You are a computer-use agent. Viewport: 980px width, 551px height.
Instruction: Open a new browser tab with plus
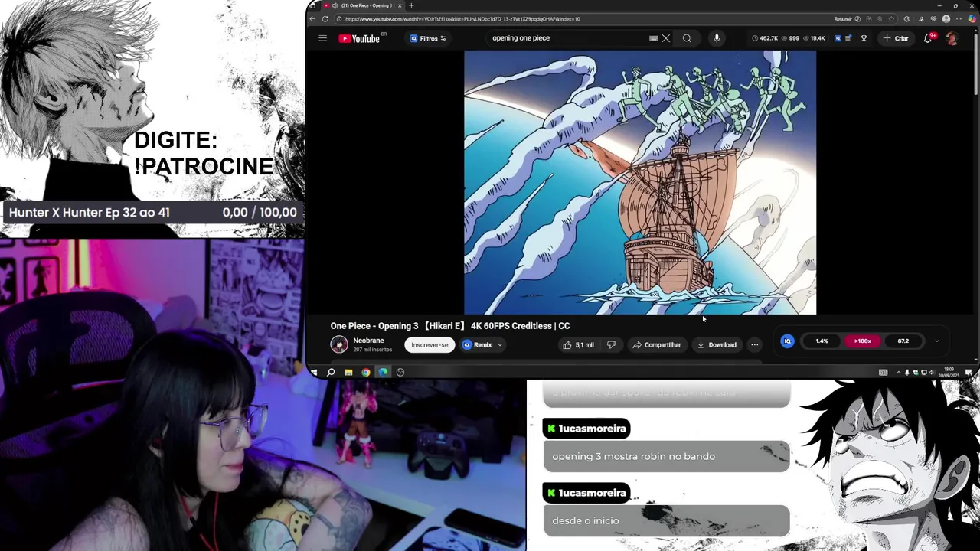(x=411, y=5)
